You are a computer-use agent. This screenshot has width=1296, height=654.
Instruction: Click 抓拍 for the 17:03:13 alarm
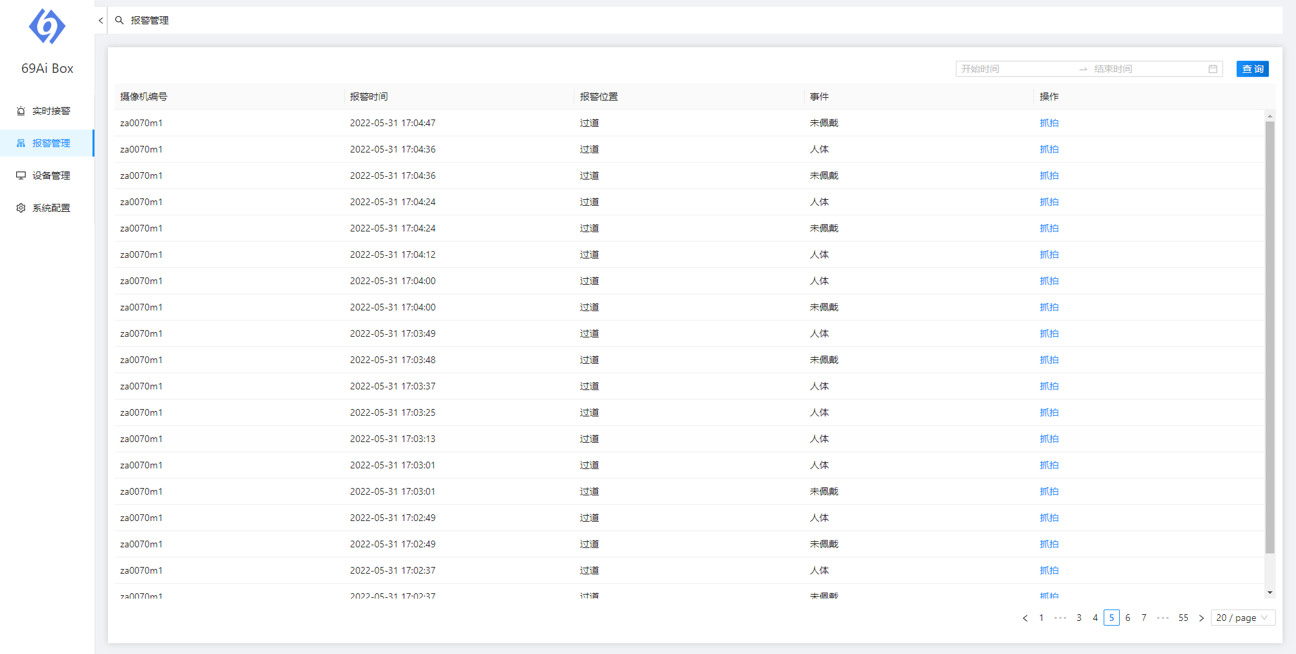pyautogui.click(x=1049, y=439)
